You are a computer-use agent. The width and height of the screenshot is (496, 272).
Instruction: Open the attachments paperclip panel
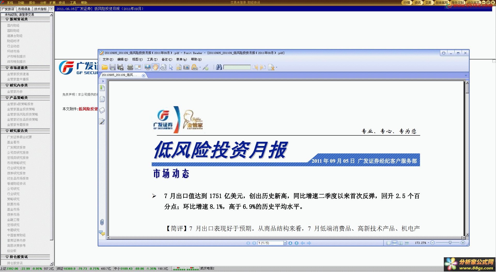pos(102,222)
